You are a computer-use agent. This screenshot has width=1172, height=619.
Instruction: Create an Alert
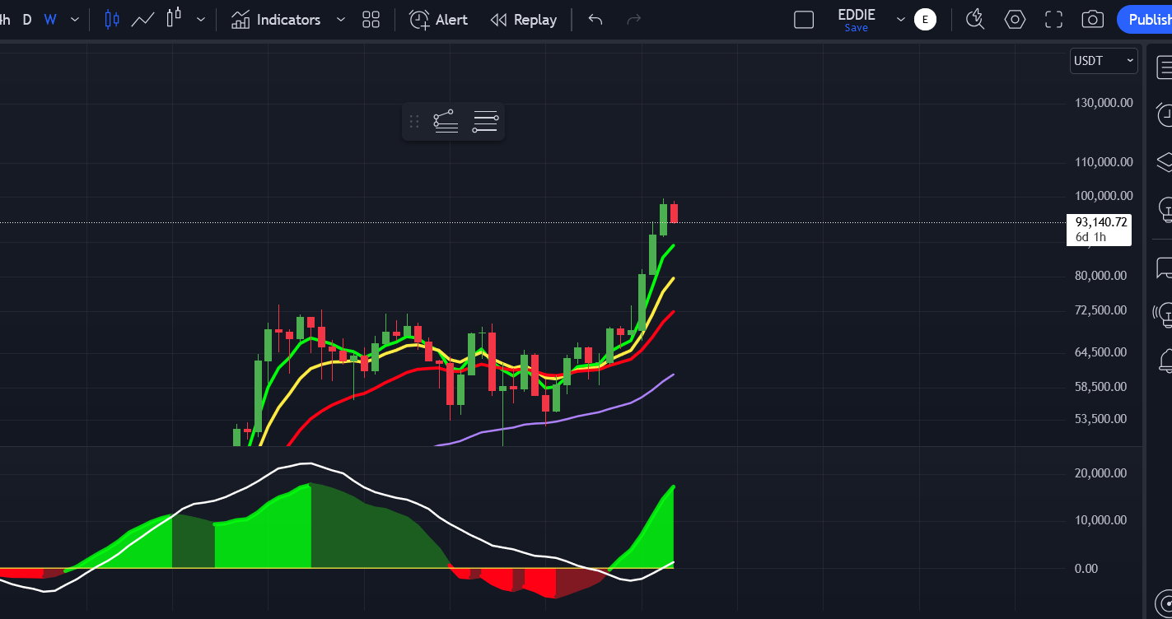coord(438,20)
